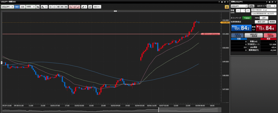
Task: Zoom out the chart with minus icon
Action: [x=55, y=7]
